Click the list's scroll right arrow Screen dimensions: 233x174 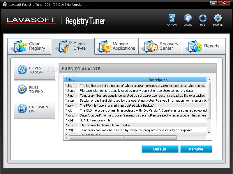tap(204, 138)
